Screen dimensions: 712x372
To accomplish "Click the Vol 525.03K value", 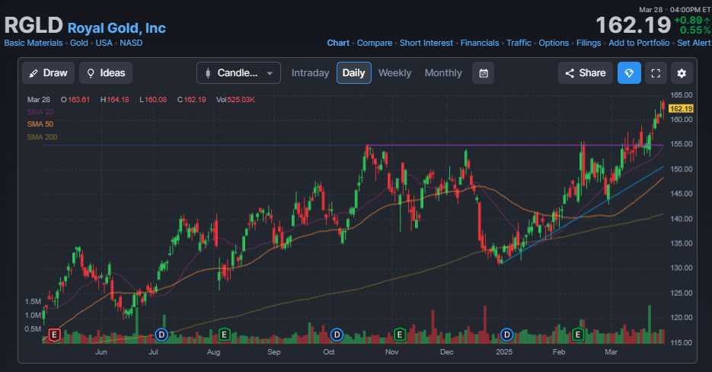I will coord(235,100).
